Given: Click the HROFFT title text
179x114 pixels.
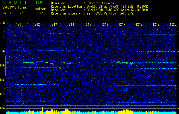Looking at the screenshot, I should [18, 2].
